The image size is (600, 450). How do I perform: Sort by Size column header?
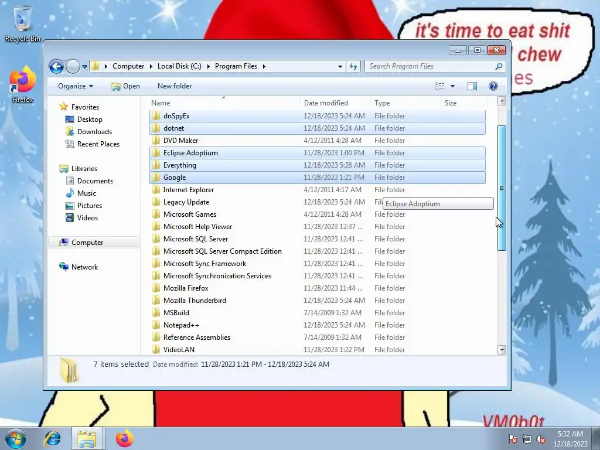coord(465,103)
